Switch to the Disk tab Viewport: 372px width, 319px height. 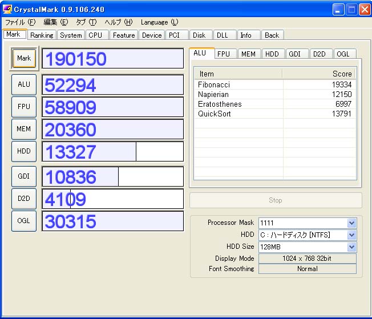pyautogui.click(x=201, y=35)
